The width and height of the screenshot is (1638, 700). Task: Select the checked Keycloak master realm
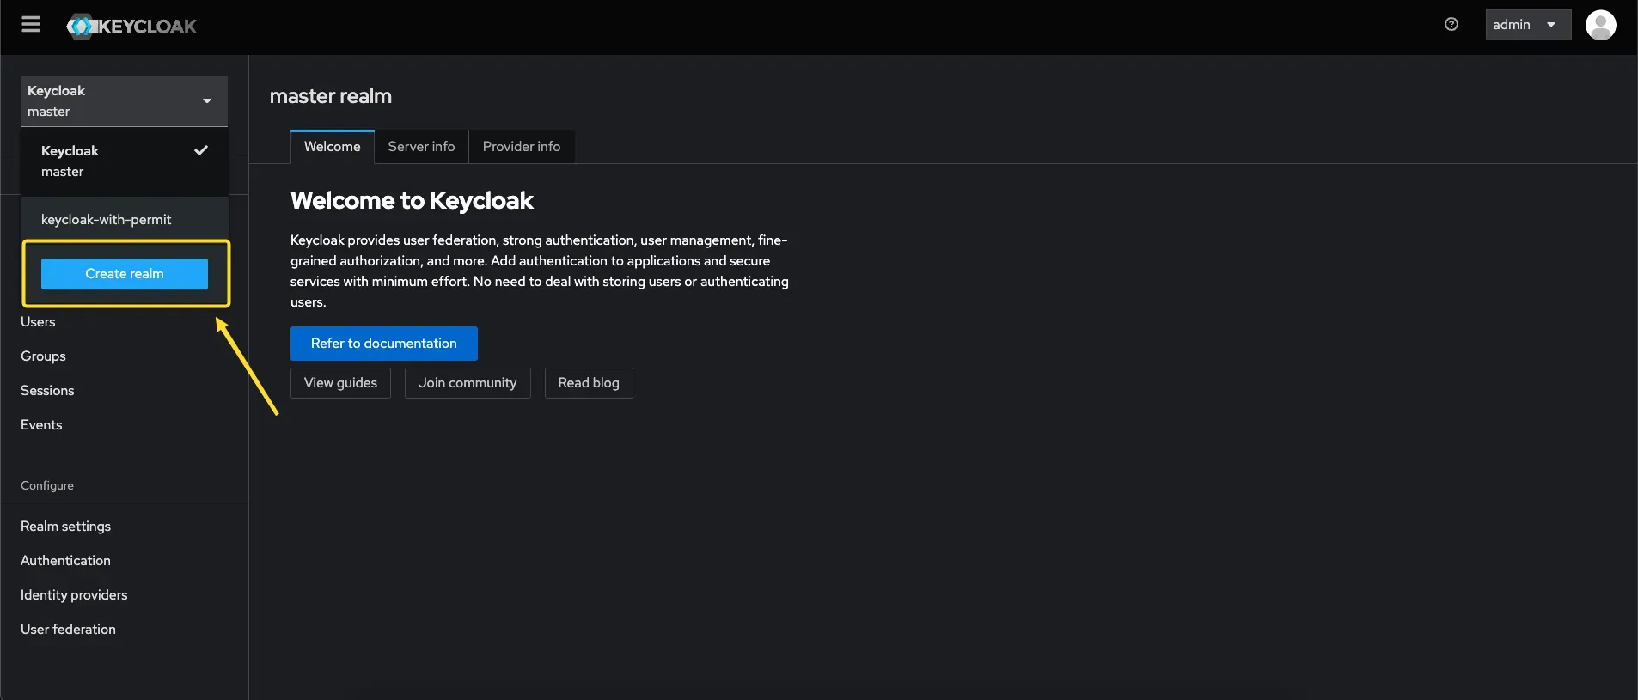[x=124, y=161]
